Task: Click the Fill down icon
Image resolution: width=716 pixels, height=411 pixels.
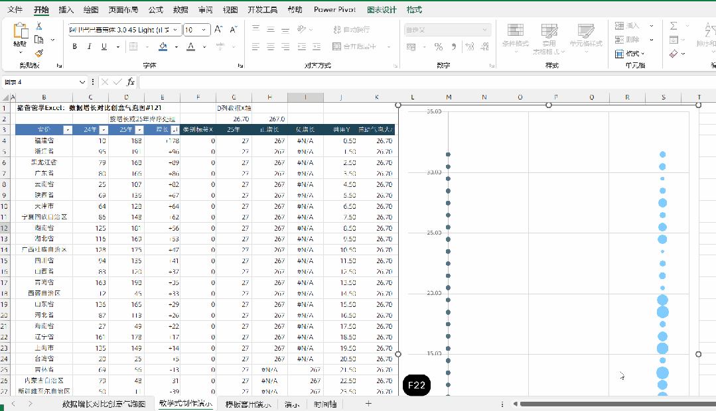Action: [x=674, y=40]
